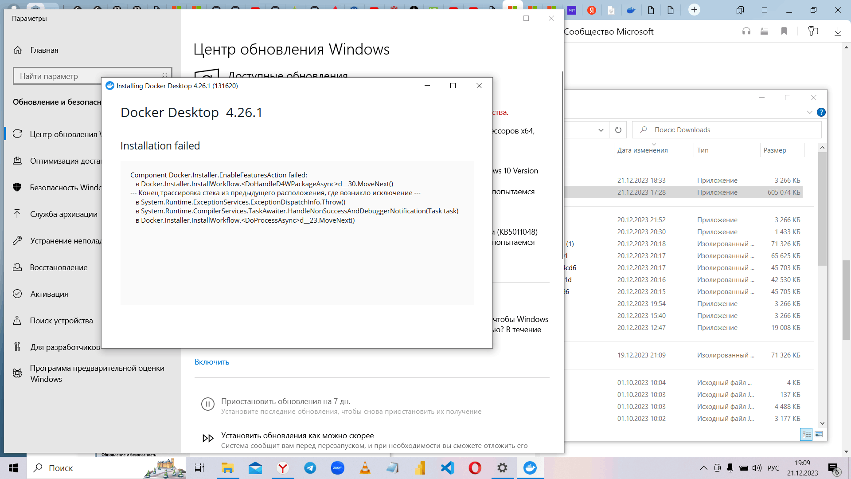Select the file dated 20.12.2023 20:30

click(x=683, y=232)
